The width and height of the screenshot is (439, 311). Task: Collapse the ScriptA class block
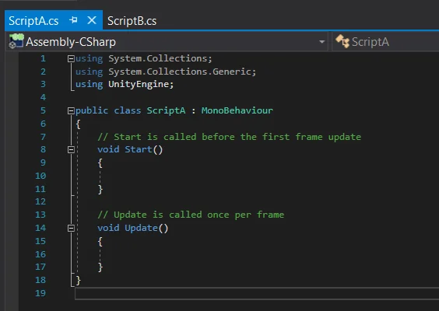point(71,110)
